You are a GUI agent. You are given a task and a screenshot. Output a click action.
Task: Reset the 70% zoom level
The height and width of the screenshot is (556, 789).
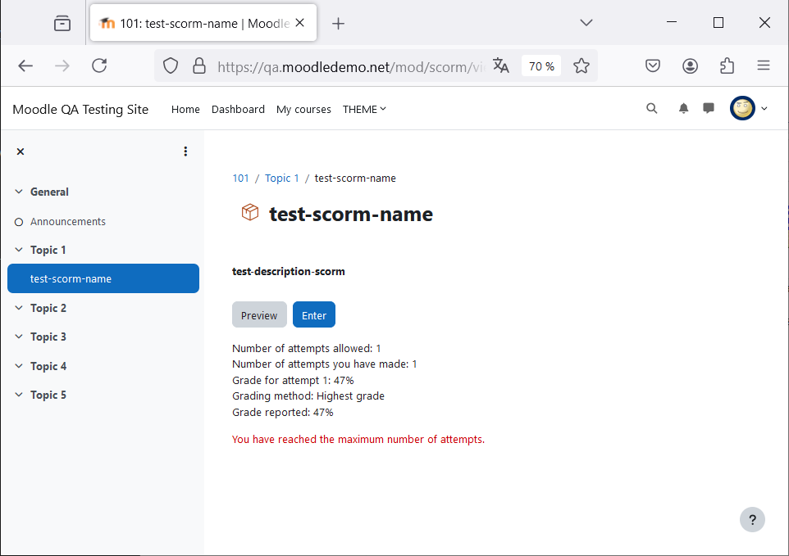click(x=541, y=66)
